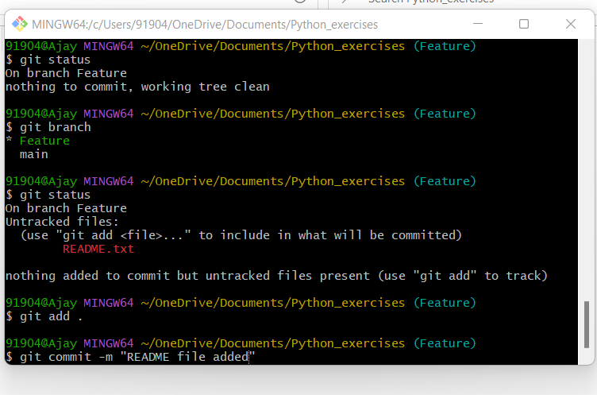Image resolution: width=597 pixels, height=395 pixels.
Task: Click the '(use "git add <file>..."' hint line
Action: [241, 235]
